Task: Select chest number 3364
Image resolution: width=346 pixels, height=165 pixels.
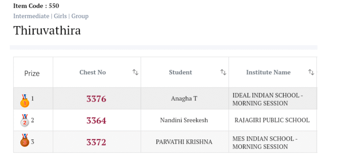Action: pos(96,120)
